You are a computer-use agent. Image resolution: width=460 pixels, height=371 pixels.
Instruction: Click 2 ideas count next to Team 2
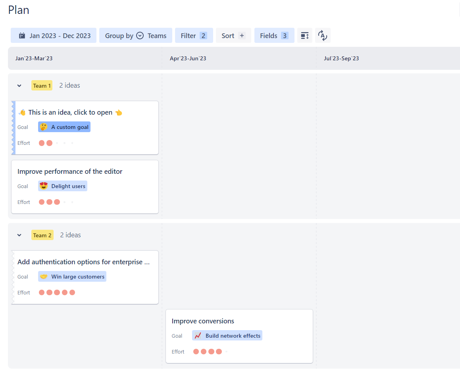click(x=70, y=235)
